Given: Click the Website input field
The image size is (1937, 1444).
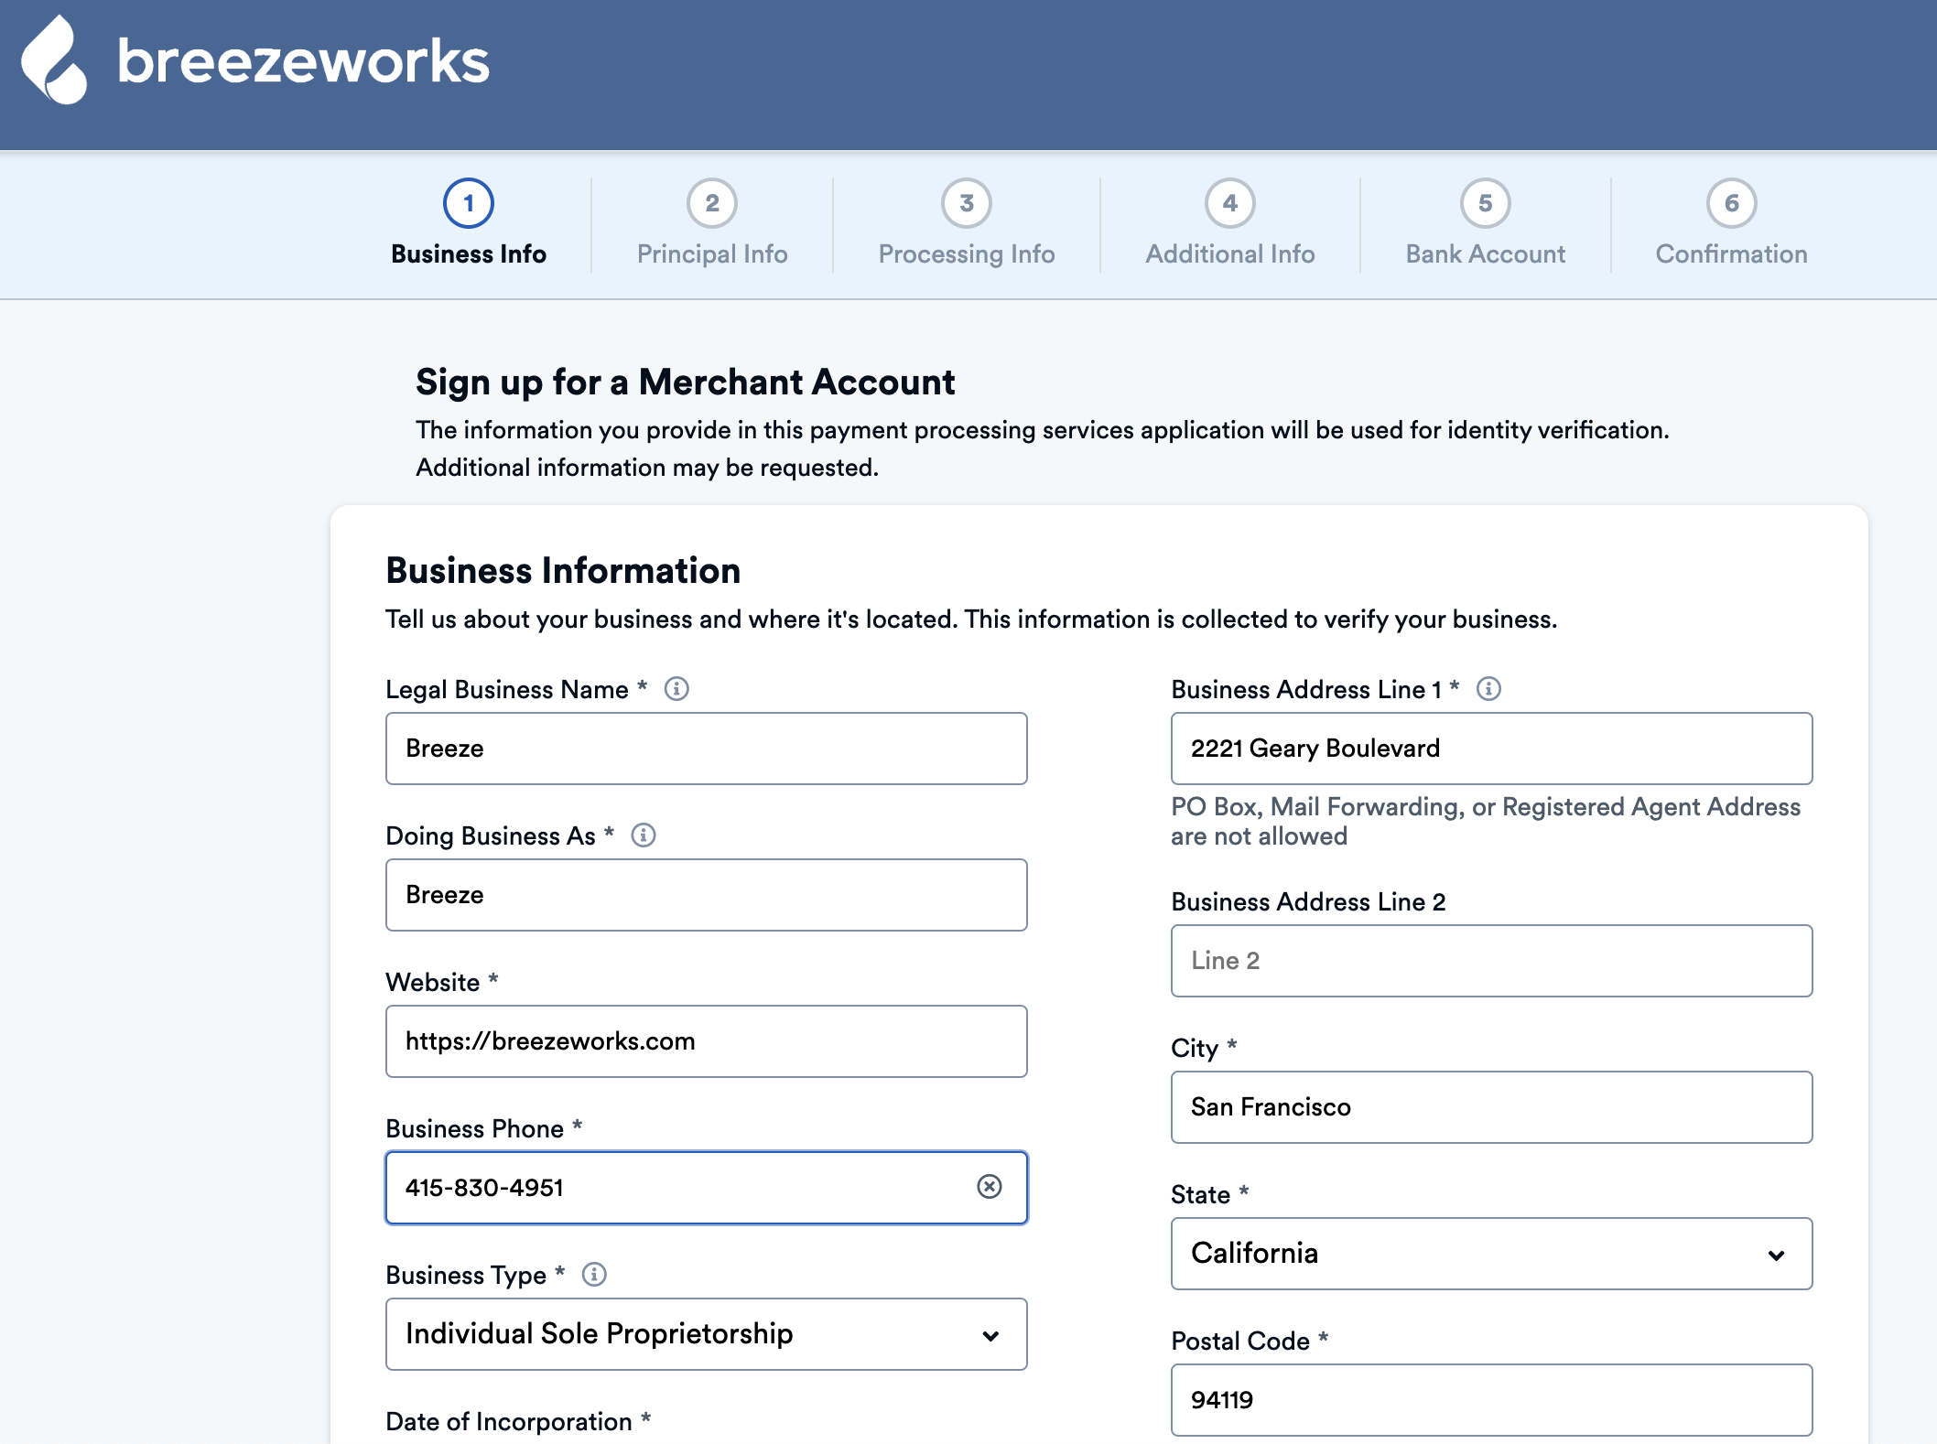Looking at the screenshot, I should [x=707, y=1041].
